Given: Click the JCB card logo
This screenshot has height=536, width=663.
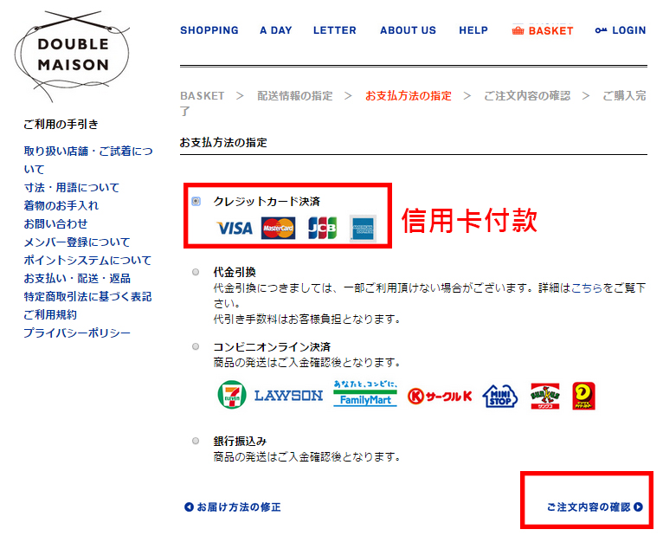Looking at the screenshot, I should (x=323, y=228).
